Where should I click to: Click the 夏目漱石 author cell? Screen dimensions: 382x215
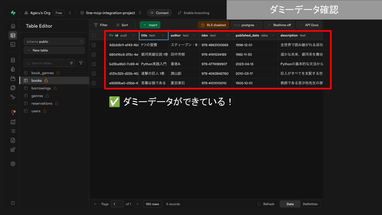[x=184, y=83]
